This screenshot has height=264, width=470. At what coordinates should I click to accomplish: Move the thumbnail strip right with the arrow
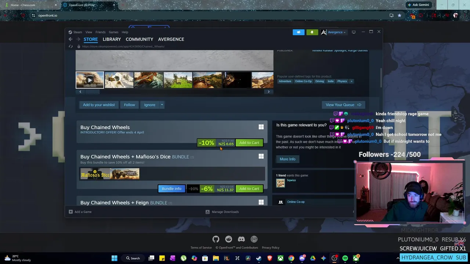click(x=268, y=92)
